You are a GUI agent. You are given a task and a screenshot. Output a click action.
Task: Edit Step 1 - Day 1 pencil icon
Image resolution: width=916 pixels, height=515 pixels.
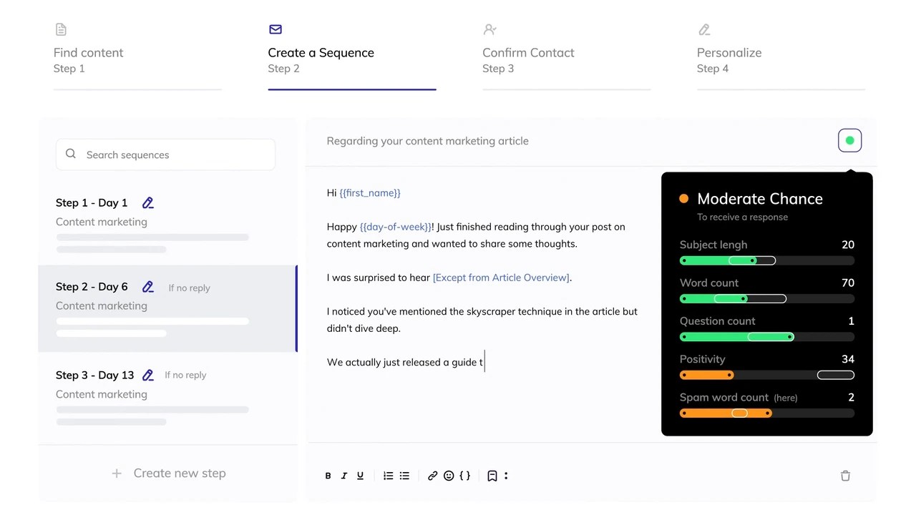coord(147,203)
